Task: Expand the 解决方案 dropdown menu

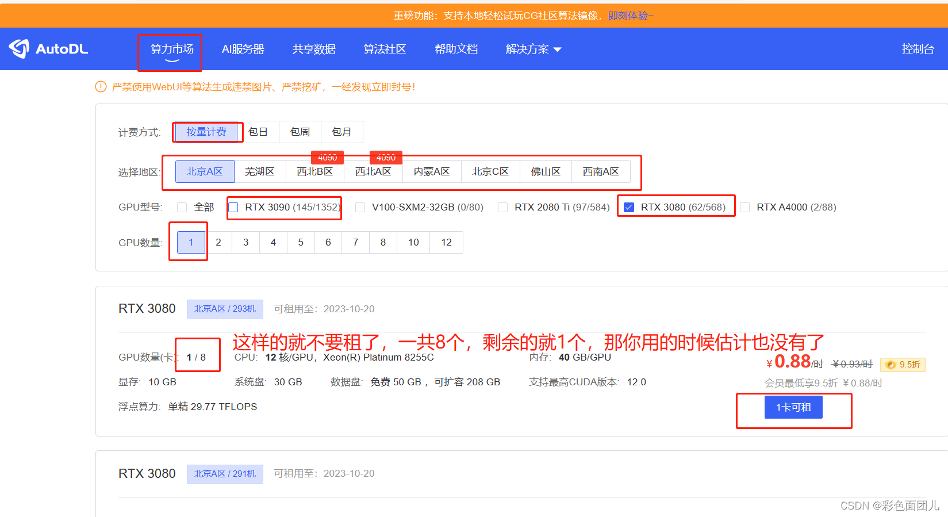Action: coord(533,49)
